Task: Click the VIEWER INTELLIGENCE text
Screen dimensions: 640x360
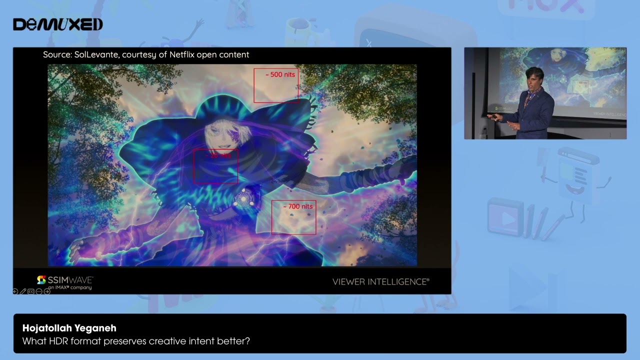Action: pos(381,281)
